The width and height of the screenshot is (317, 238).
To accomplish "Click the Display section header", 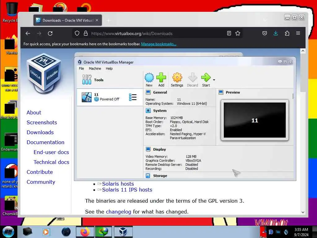I will pos(159,149).
